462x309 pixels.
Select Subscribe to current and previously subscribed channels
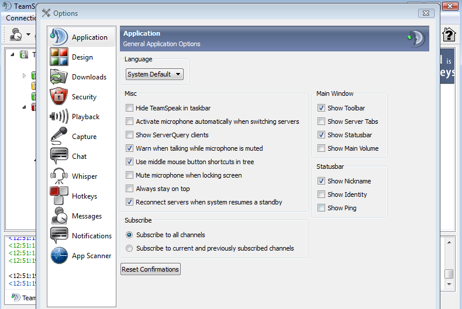pos(130,248)
